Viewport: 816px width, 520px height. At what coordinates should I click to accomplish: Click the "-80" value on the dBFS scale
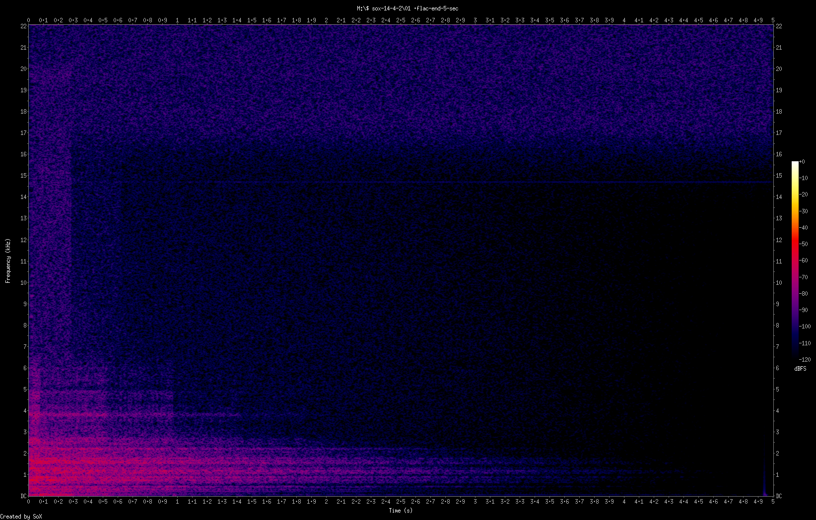coord(804,294)
